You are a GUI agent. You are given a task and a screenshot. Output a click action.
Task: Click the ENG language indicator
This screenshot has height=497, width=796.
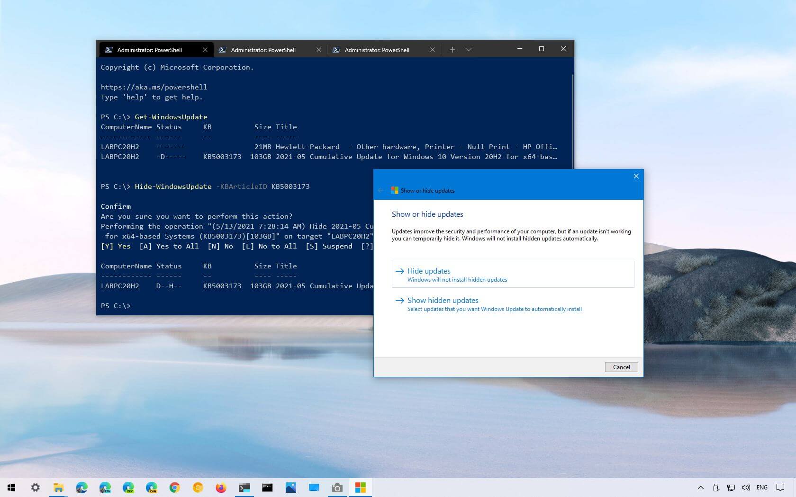coord(762,488)
